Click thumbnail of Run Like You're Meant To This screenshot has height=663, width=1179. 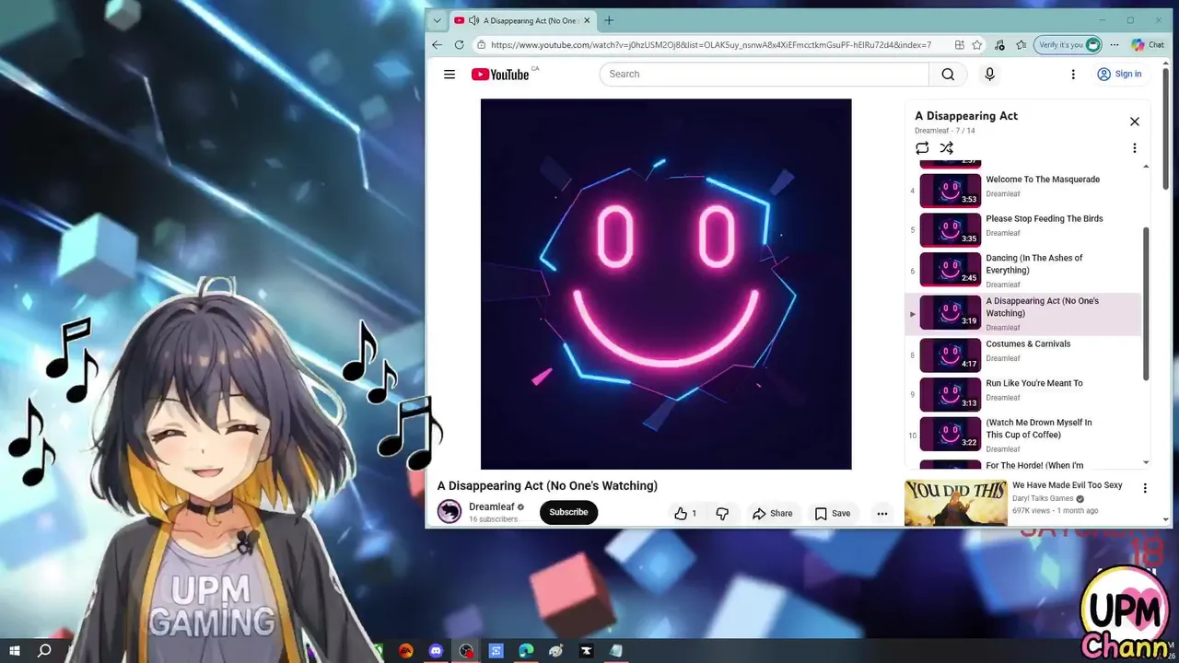951,395
